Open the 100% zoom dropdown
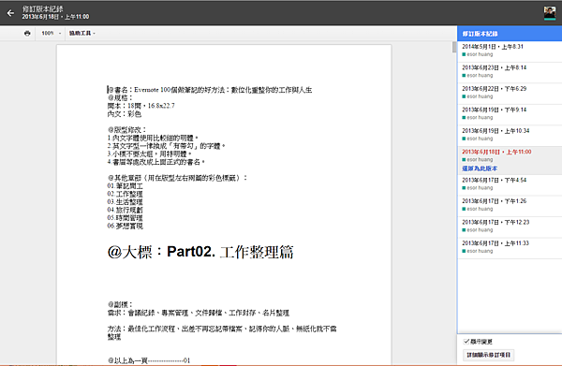The height and width of the screenshot is (366, 562). (x=51, y=34)
